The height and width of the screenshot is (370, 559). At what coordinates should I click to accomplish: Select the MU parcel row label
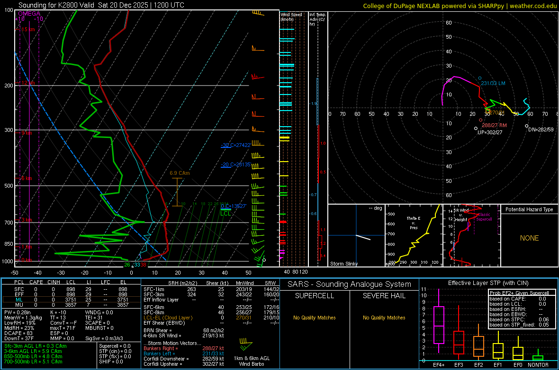coord(19,305)
